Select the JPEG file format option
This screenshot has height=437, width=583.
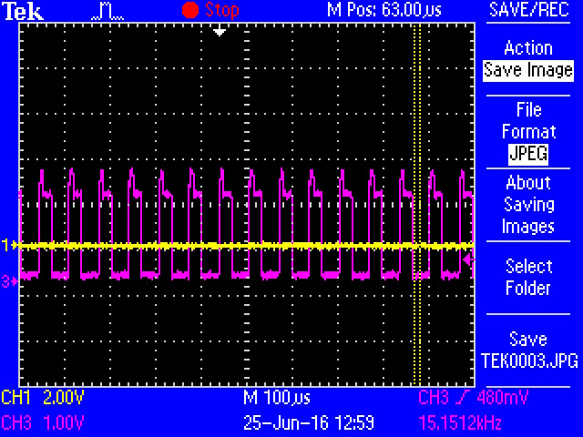[528, 154]
